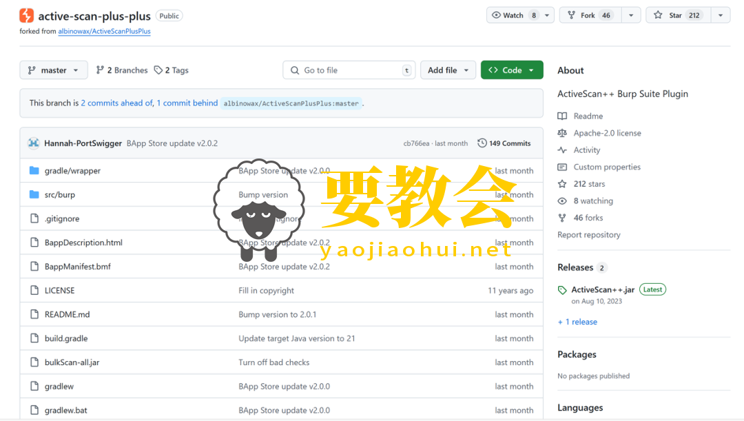Screen dimensions: 744x421
Task: Open the README.md file
Action: click(x=67, y=315)
